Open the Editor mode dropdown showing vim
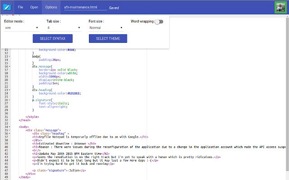The image size is (289, 180). tap(22, 28)
